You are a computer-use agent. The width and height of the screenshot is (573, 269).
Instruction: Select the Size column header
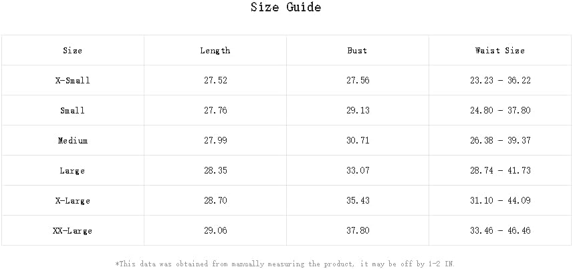click(x=72, y=51)
